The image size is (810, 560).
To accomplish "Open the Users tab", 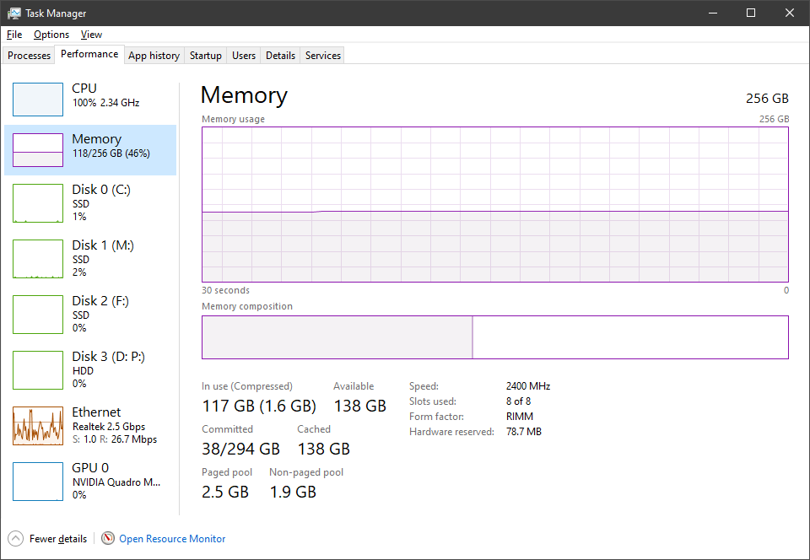I will click(x=244, y=55).
